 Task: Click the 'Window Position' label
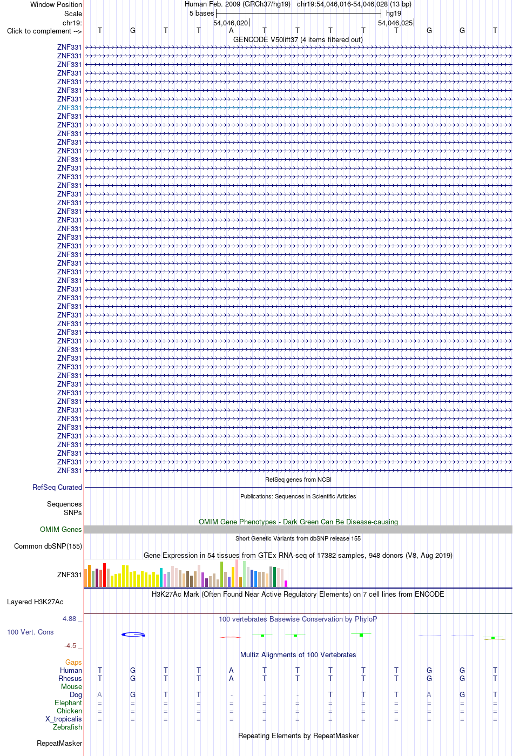click(x=56, y=4)
